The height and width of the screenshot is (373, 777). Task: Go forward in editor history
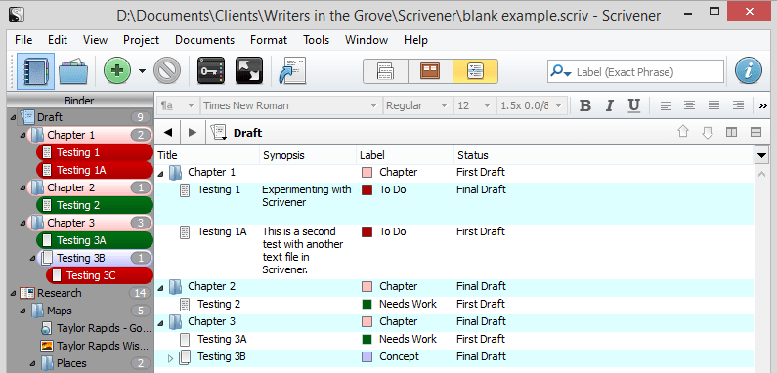click(193, 132)
